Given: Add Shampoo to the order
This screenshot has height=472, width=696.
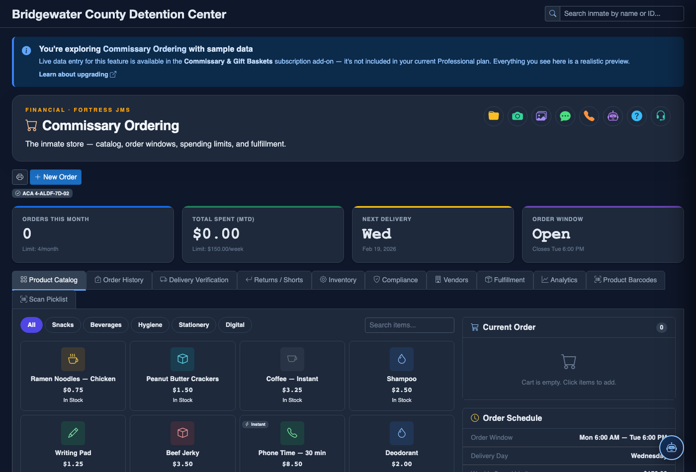Looking at the screenshot, I should [x=402, y=376].
